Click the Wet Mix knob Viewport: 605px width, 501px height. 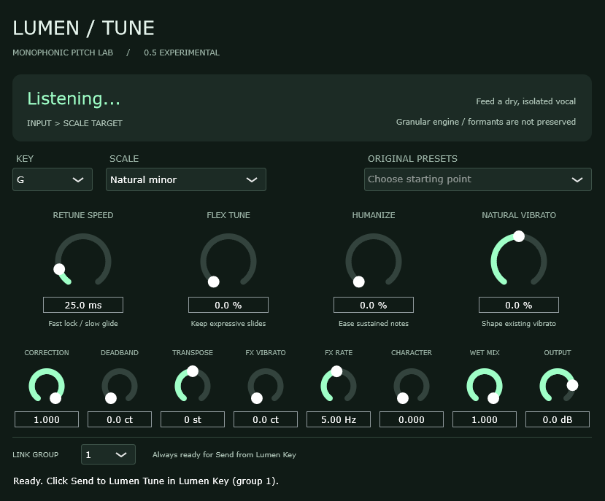click(485, 386)
